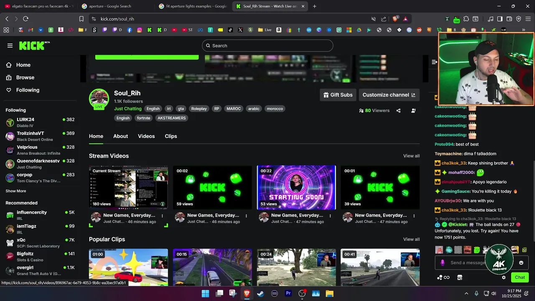Bookmark this page in the address bar
The image size is (535, 301).
(x=82, y=19)
